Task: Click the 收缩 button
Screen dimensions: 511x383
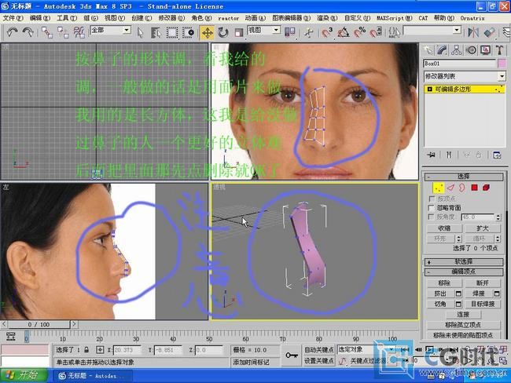Action: 444,228
